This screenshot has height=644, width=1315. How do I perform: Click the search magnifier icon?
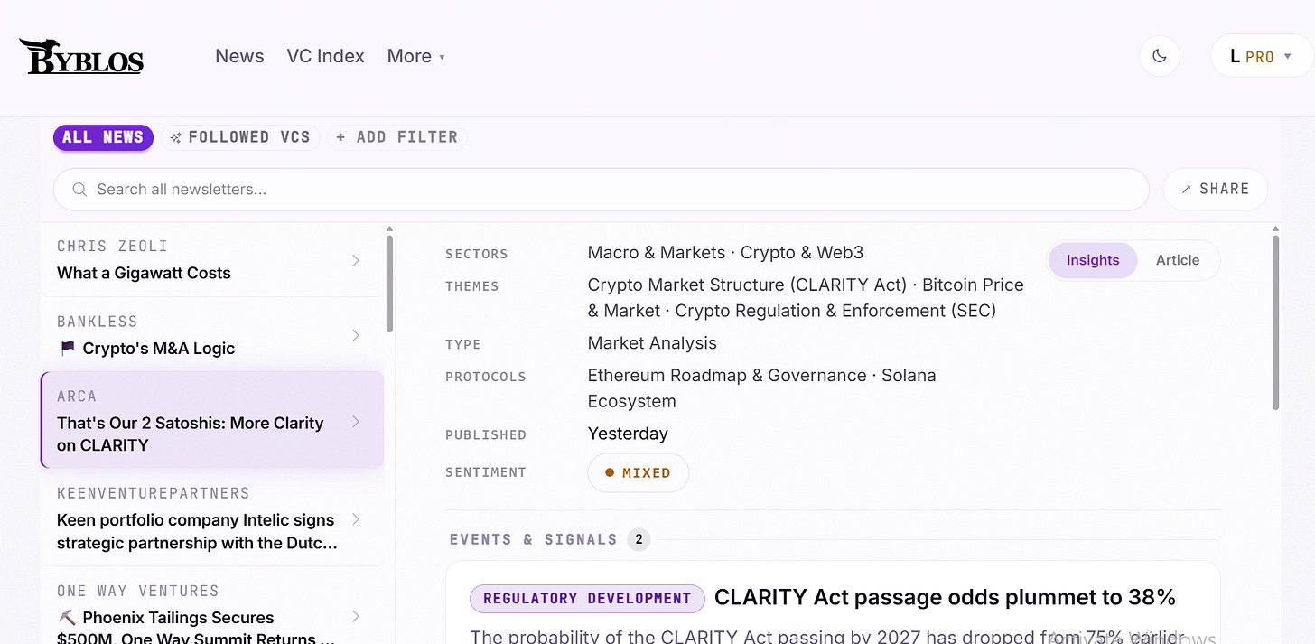[79, 190]
